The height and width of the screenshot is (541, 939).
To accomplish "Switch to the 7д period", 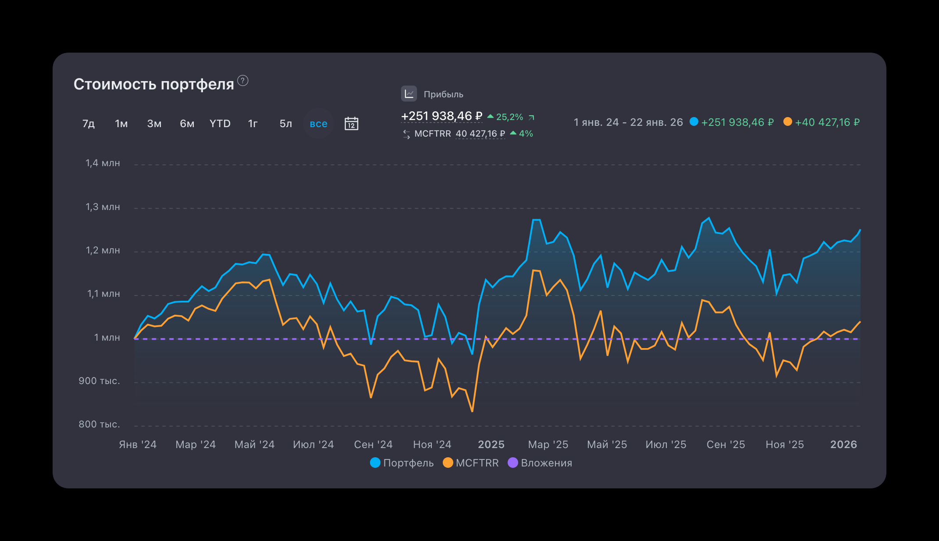I will click(x=89, y=124).
